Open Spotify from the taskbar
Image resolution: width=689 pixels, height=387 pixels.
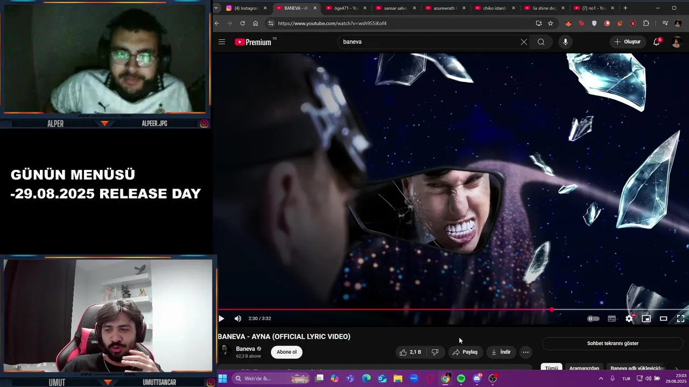click(461, 378)
